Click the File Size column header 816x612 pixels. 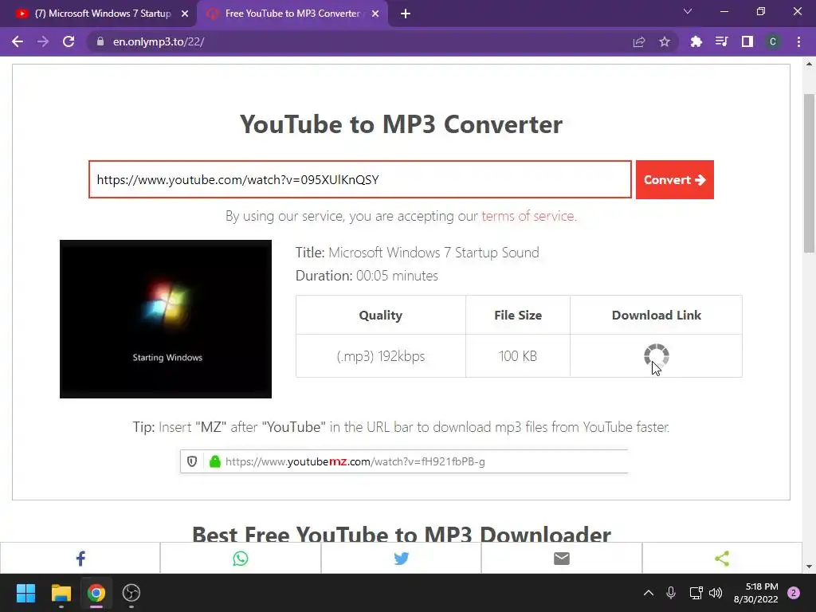point(518,315)
